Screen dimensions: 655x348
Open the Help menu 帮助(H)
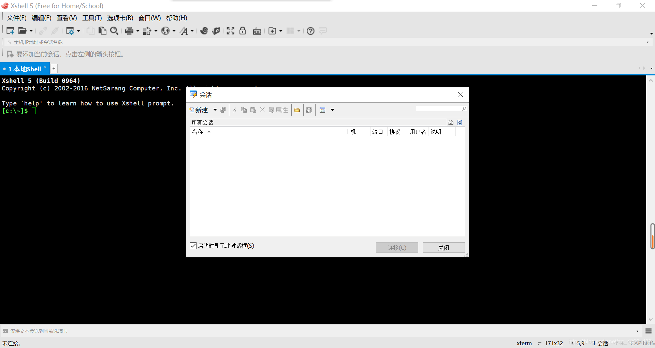click(x=176, y=18)
